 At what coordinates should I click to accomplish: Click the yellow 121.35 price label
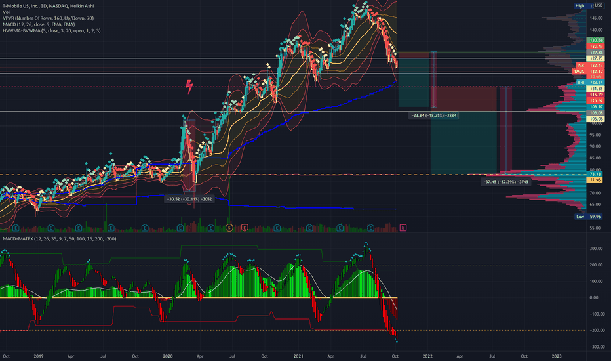(x=596, y=89)
